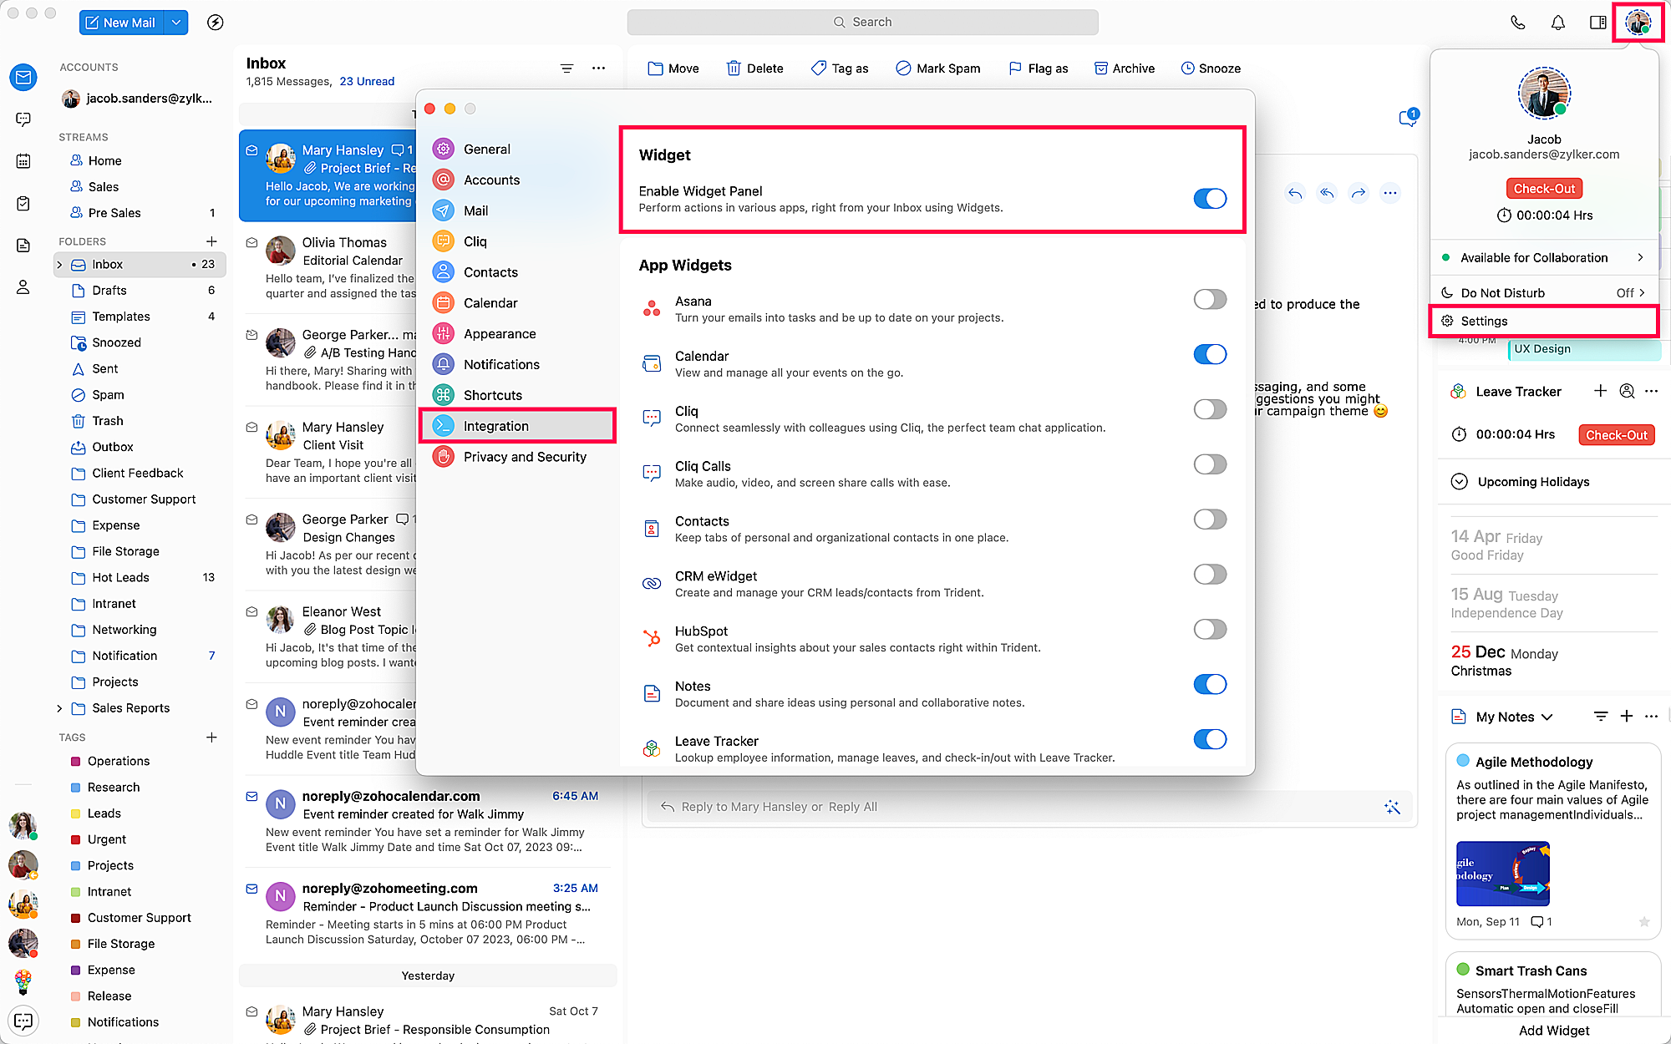Open the notifications bell icon

[1557, 23]
